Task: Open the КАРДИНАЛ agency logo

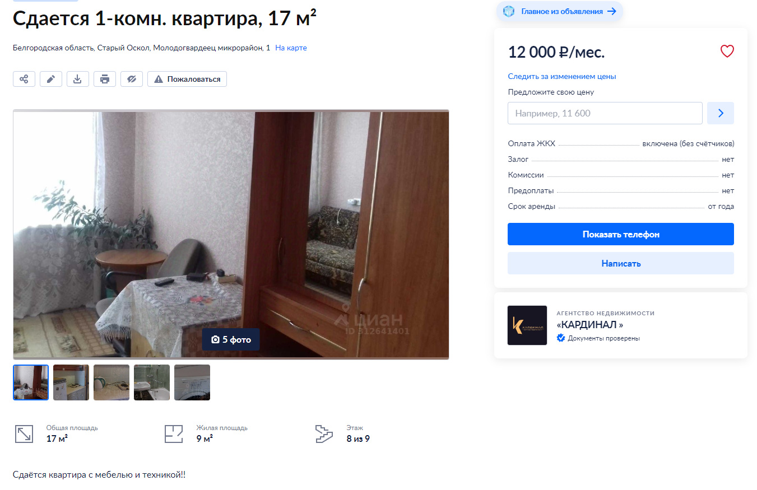Action: pos(527,325)
